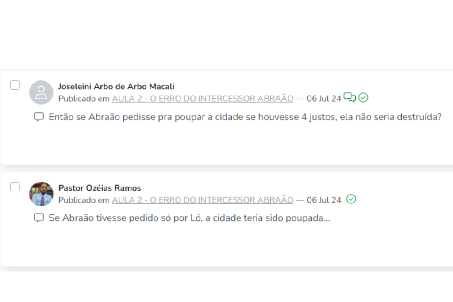Click the 06 Jul 24 date on Joseleini's comment
453x302 pixels.
click(324, 98)
